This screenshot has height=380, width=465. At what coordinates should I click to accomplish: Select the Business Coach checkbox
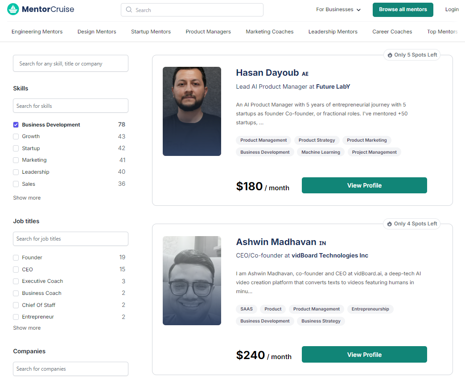click(16, 293)
